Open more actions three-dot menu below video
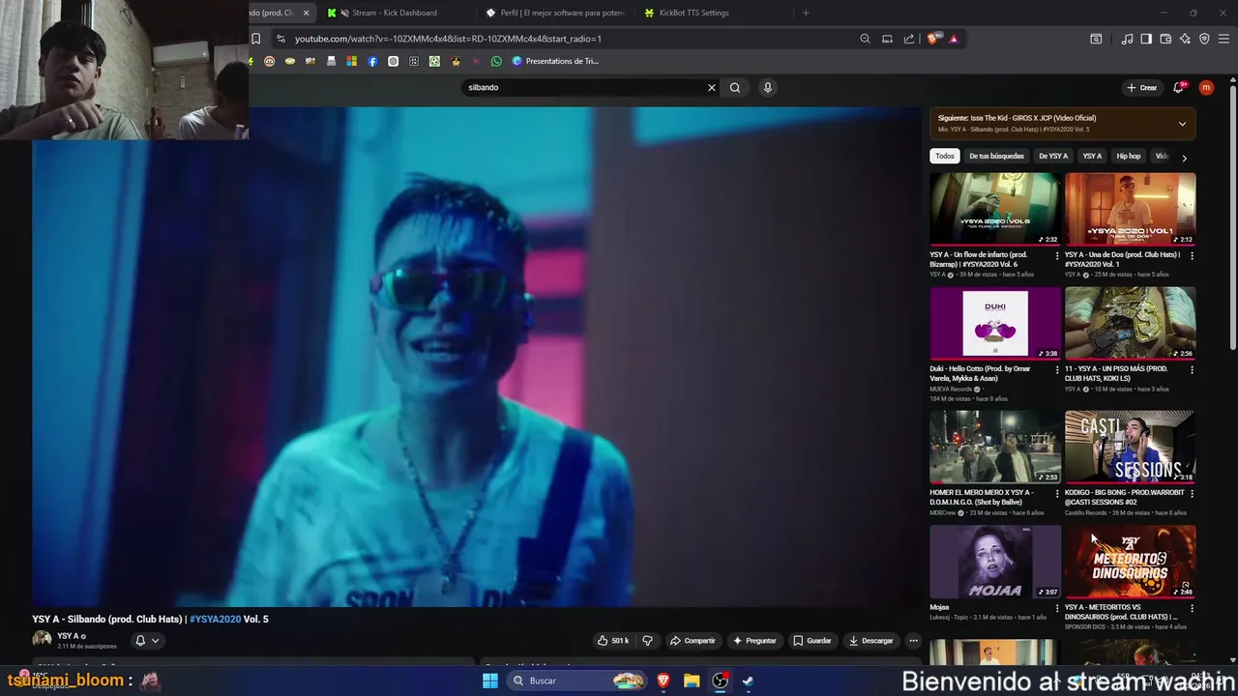This screenshot has height=696, width=1238. [913, 640]
